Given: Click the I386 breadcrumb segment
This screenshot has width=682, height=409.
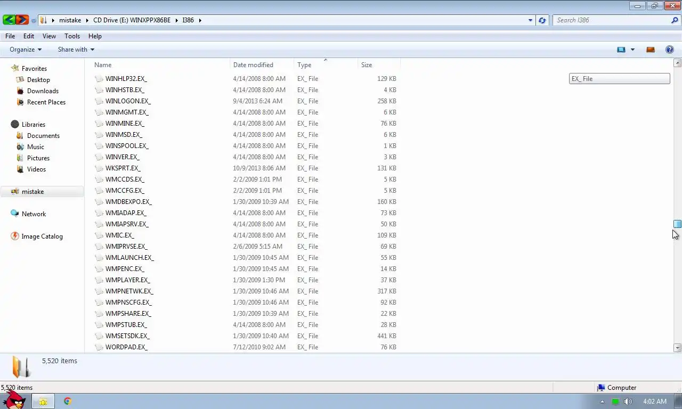Looking at the screenshot, I should tap(188, 20).
